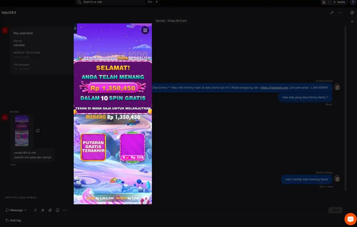Click the AI assist icon next to Message dropdown
Image resolution: width=357 pixels, height=227 pixels.
click(x=35, y=210)
